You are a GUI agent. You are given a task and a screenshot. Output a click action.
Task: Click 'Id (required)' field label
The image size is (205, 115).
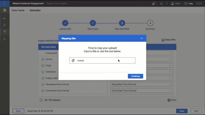pos(51,53)
